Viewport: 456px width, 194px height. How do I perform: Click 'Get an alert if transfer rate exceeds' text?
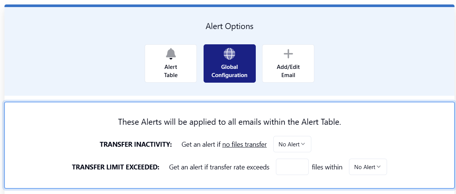(219, 167)
